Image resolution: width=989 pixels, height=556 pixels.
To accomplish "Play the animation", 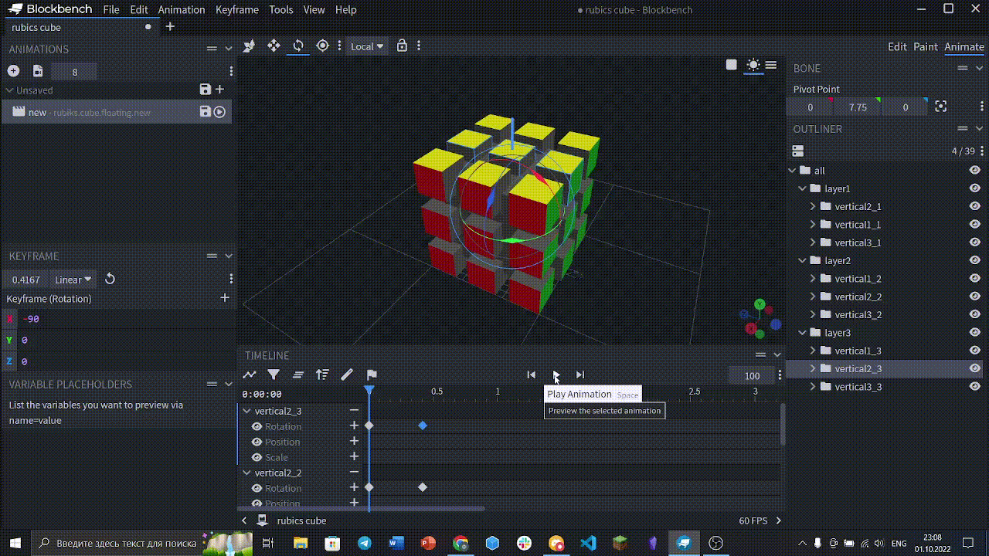I will (556, 375).
